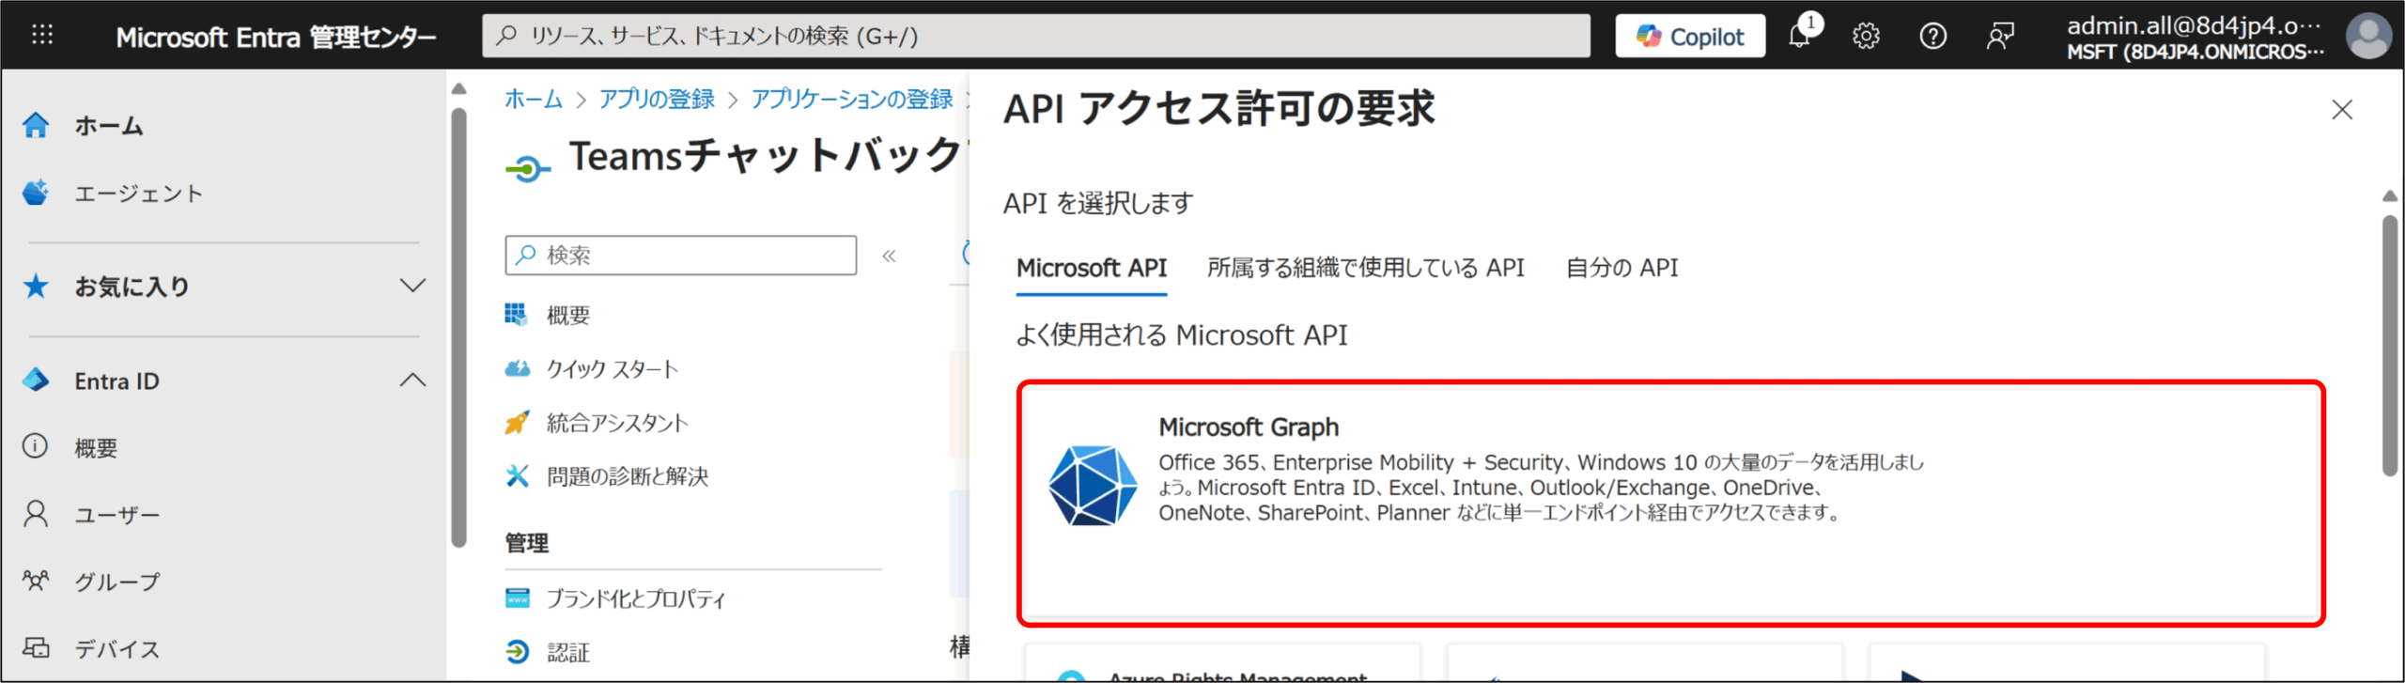Click the top search resources field
Image resolution: width=2405 pixels, height=683 pixels.
tap(1035, 37)
